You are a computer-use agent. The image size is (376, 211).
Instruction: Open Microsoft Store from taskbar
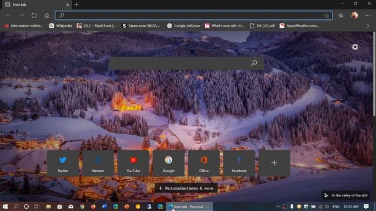pos(60,206)
